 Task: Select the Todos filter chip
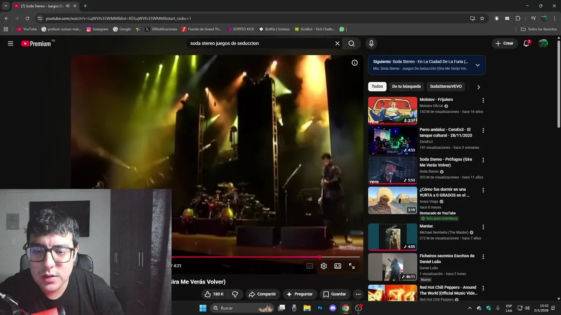[x=377, y=87]
